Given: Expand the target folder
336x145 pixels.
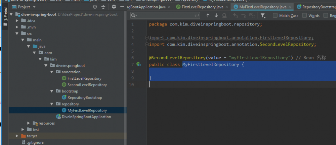Looking at the screenshot, I should coord(17,136).
